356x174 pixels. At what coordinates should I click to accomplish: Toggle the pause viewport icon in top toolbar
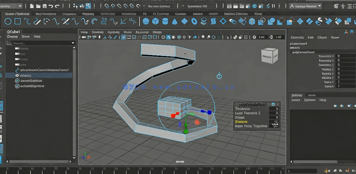273,6
